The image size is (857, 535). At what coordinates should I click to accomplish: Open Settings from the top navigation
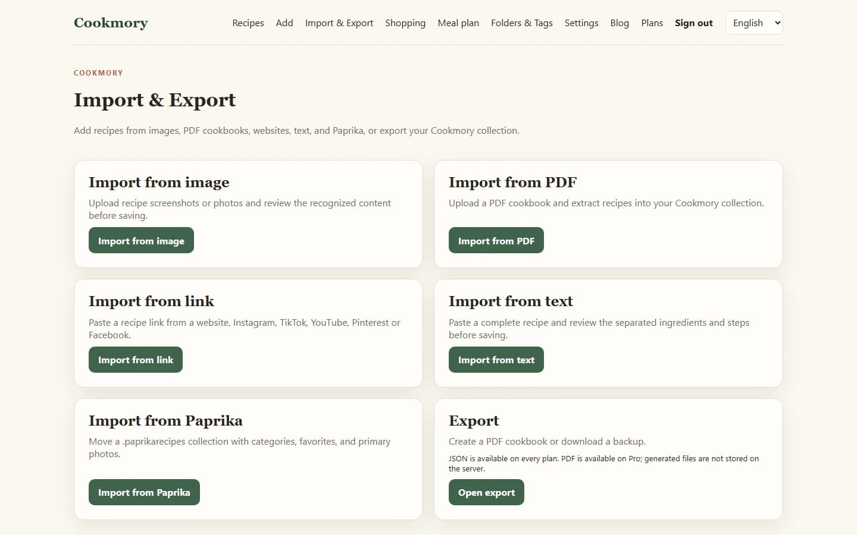coord(581,23)
